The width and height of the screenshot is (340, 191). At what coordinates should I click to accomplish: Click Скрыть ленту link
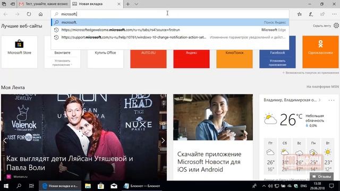click(x=322, y=26)
